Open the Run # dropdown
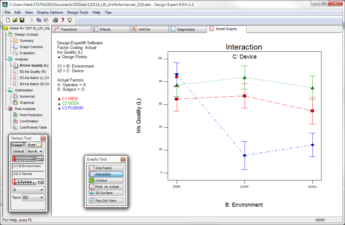 click(35, 151)
